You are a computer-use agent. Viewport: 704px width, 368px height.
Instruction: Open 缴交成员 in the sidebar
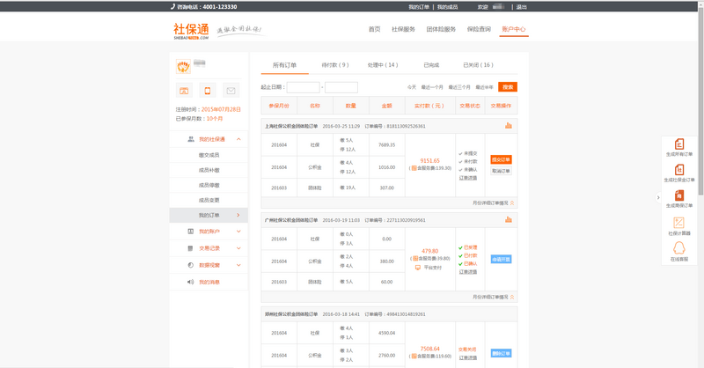(x=209, y=155)
